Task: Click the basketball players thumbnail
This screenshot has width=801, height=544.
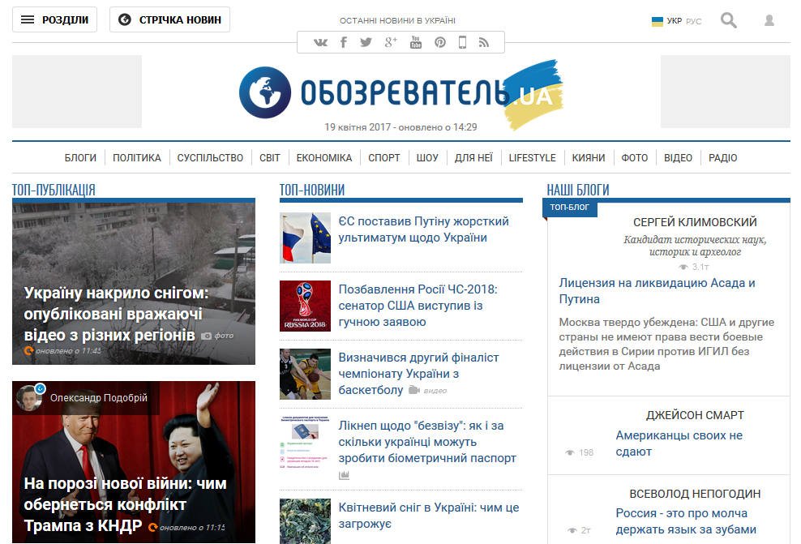Action: (x=305, y=374)
